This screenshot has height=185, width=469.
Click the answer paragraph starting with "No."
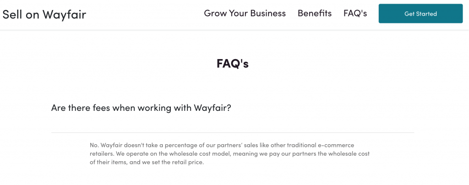click(230, 154)
